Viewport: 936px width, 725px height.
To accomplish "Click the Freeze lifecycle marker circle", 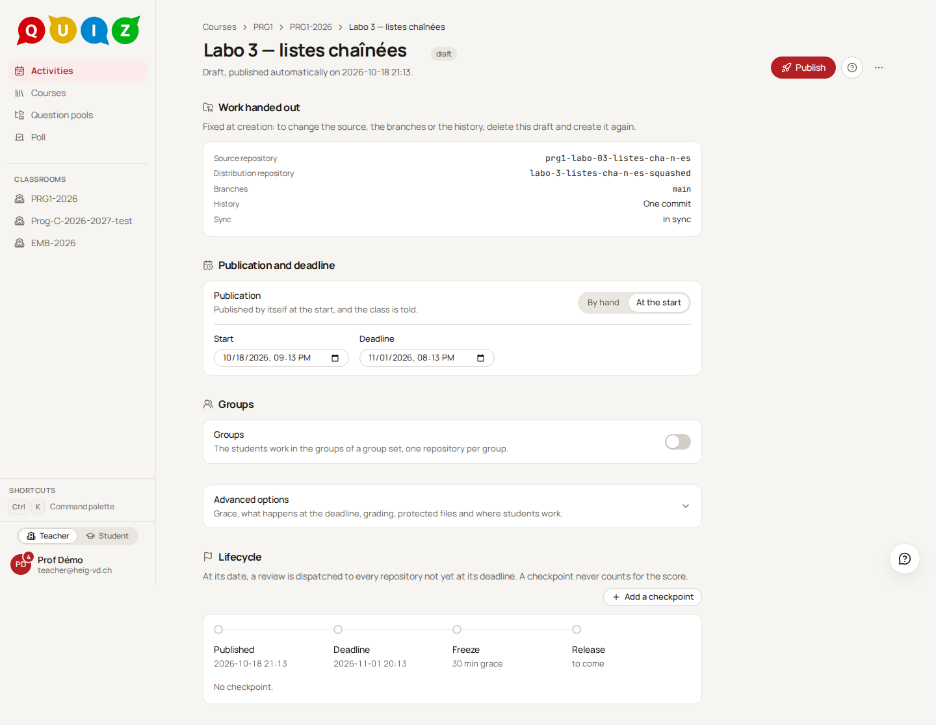I will (457, 630).
